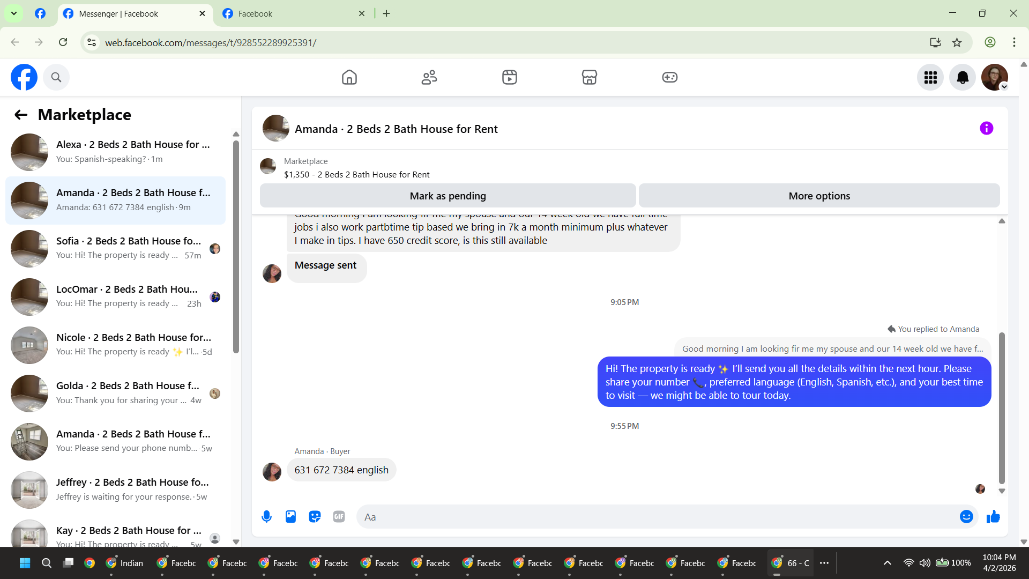
Task: Open the 'Indian' Chrome taskbar window
Action: click(x=125, y=563)
